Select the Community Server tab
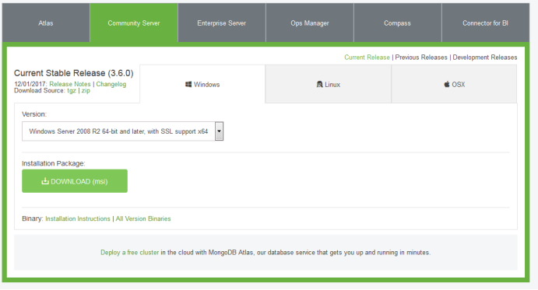Viewport: 538px width, 290px height. pyautogui.click(x=134, y=23)
